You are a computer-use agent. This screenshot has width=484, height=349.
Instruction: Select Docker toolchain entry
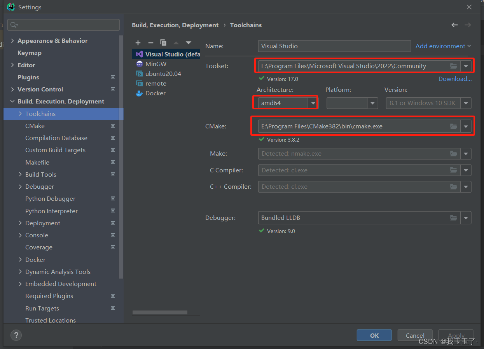(x=166, y=93)
